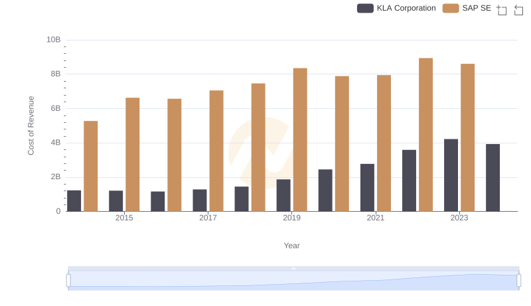Click SAP SE bar for 2016
The height and width of the screenshot is (306, 531).
(175, 155)
